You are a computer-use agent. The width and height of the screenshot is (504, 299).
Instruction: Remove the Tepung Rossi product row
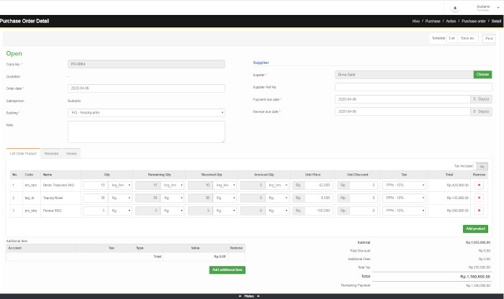tap(480, 198)
